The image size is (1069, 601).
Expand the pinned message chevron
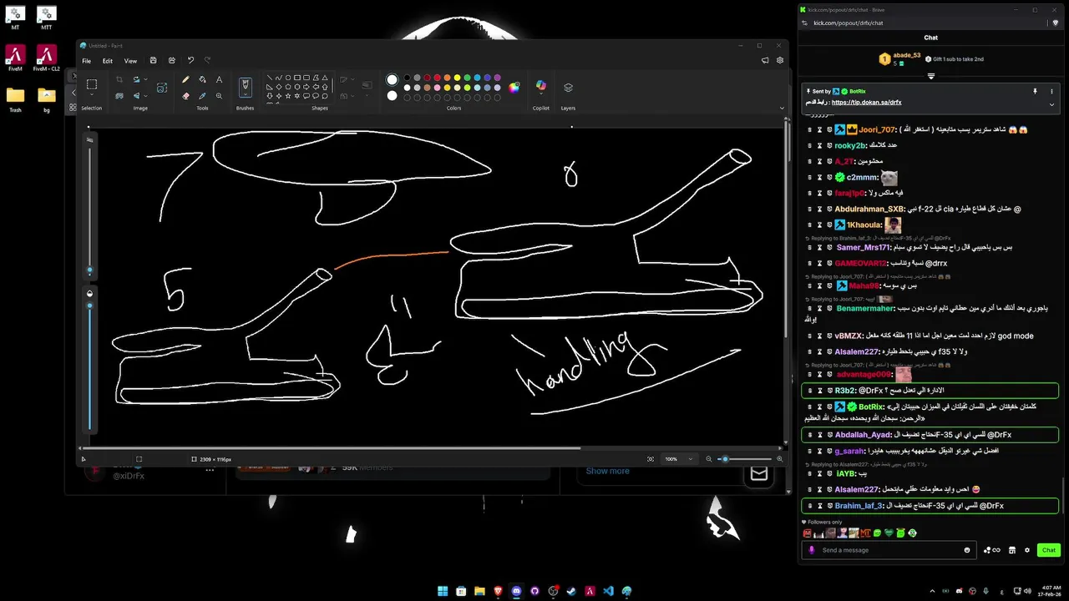coord(1051,104)
